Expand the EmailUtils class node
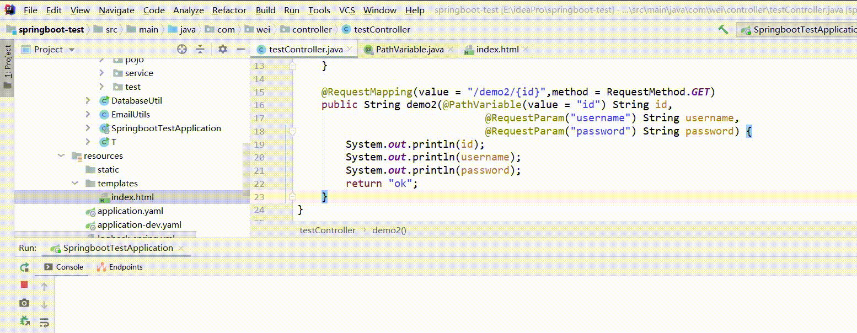Image resolution: width=857 pixels, height=333 pixels. coord(88,114)
